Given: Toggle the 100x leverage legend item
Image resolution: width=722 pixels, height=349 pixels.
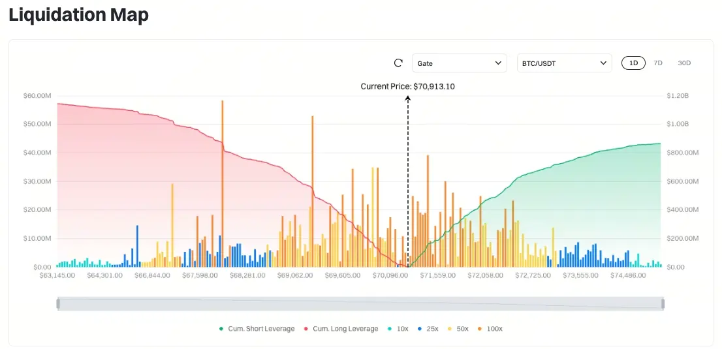Looking at the screenshot, I should [x=491, y=329].
